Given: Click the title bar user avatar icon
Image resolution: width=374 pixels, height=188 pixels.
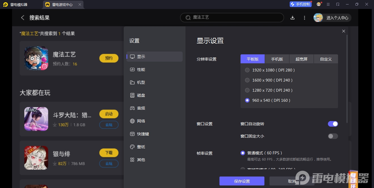Looking at the screenshot, I should pyautogui.click(x=319, y=4).
